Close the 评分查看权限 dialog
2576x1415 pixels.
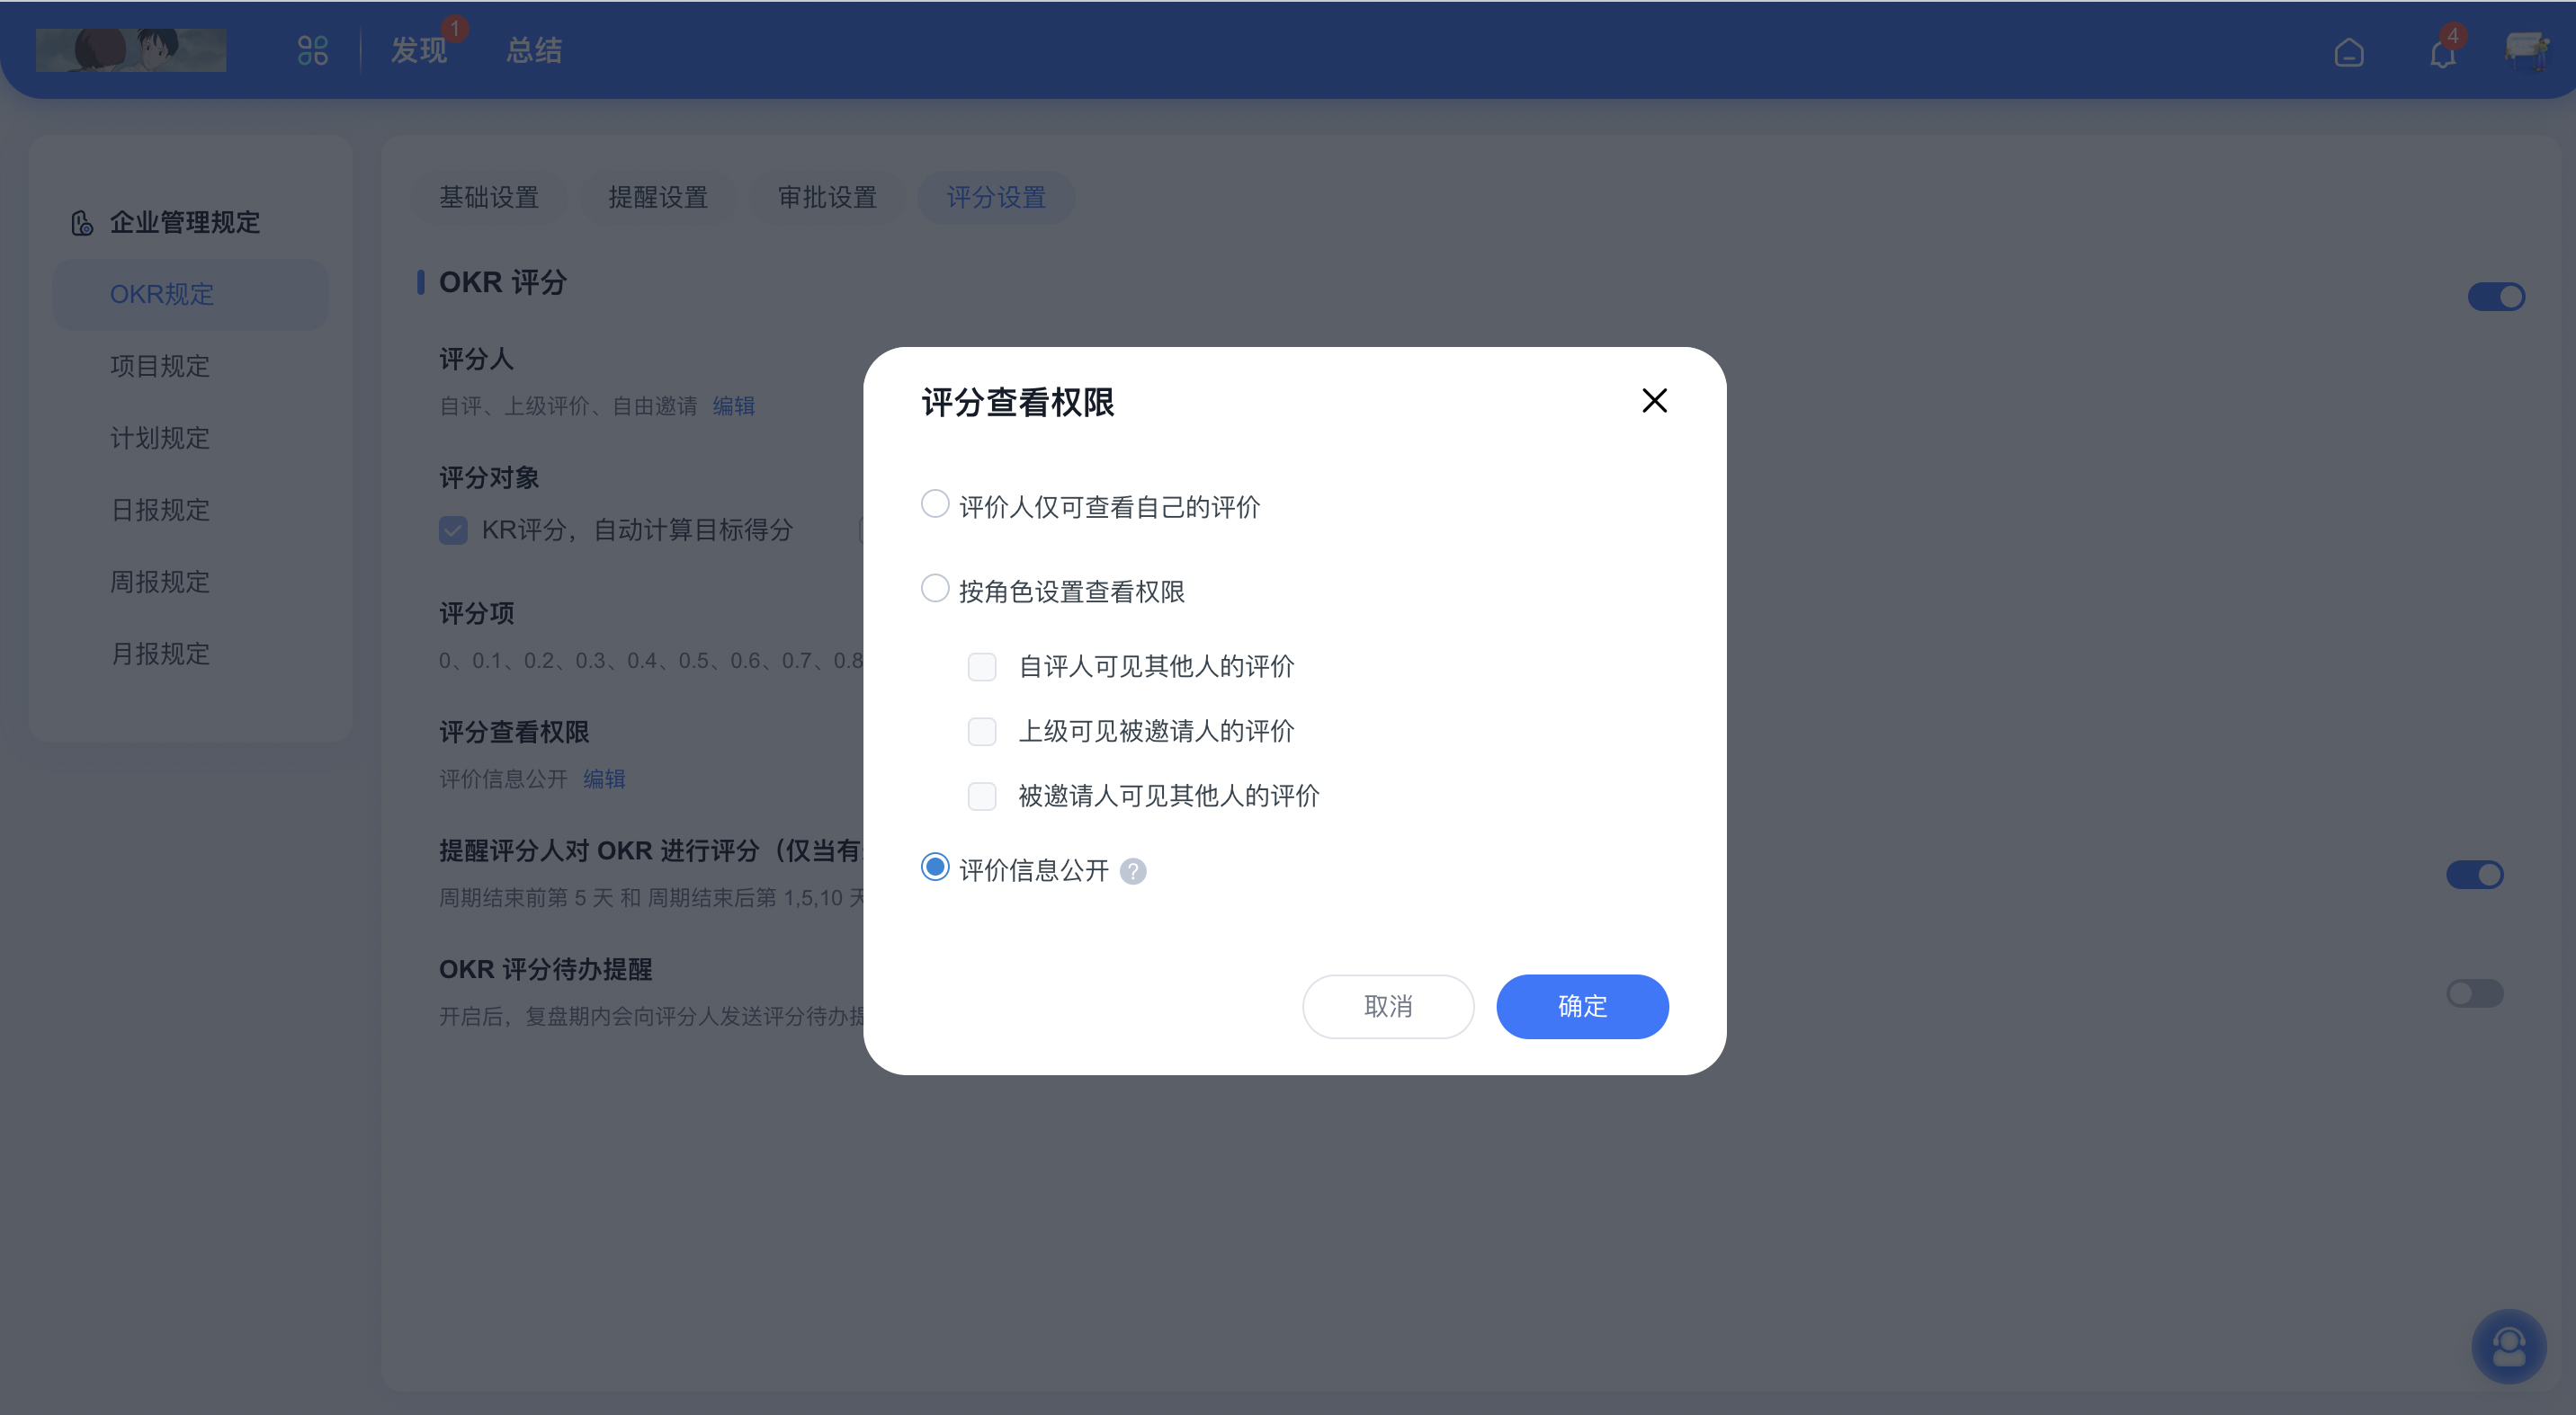pyautogui.click(x=1654, y=401)
